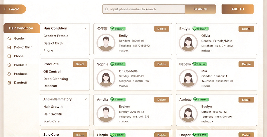Click green badge on Harpia card
This screenshot has width=267, height=137.
117,135
